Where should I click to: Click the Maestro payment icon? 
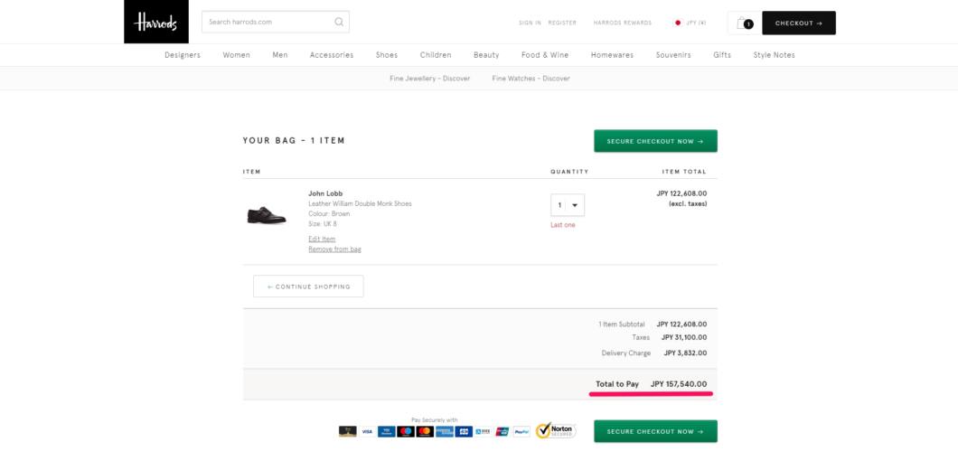[406, 431]
